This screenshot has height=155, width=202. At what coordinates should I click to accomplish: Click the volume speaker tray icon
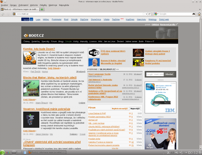tap(177, 152)
